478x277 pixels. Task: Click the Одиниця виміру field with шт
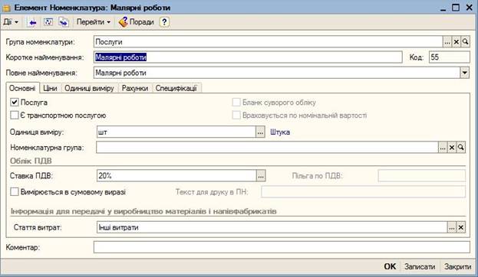coord(176,132)
